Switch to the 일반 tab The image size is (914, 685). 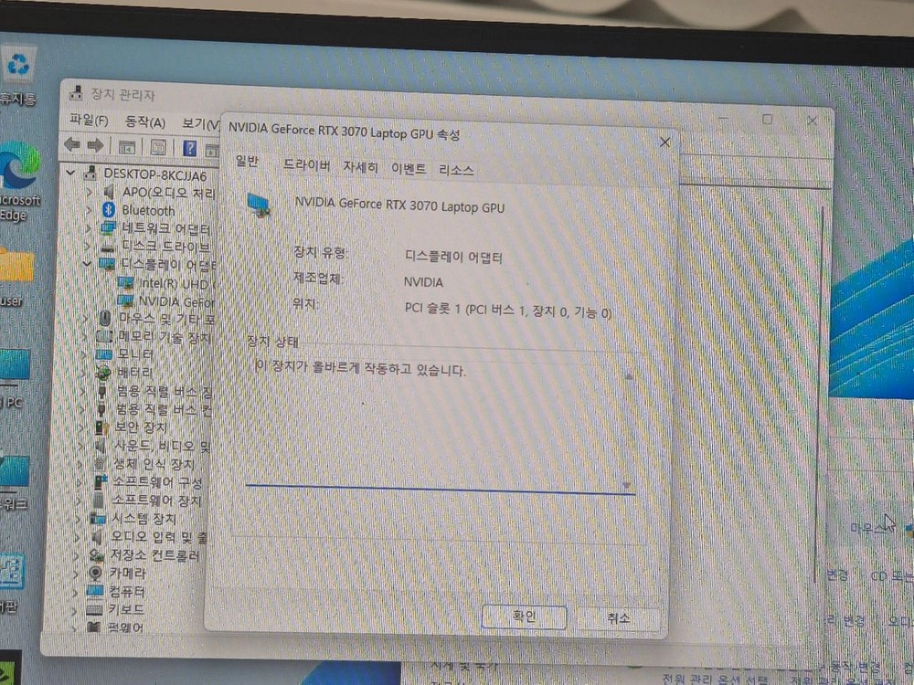pyautogui.click(x=247, y=161)
